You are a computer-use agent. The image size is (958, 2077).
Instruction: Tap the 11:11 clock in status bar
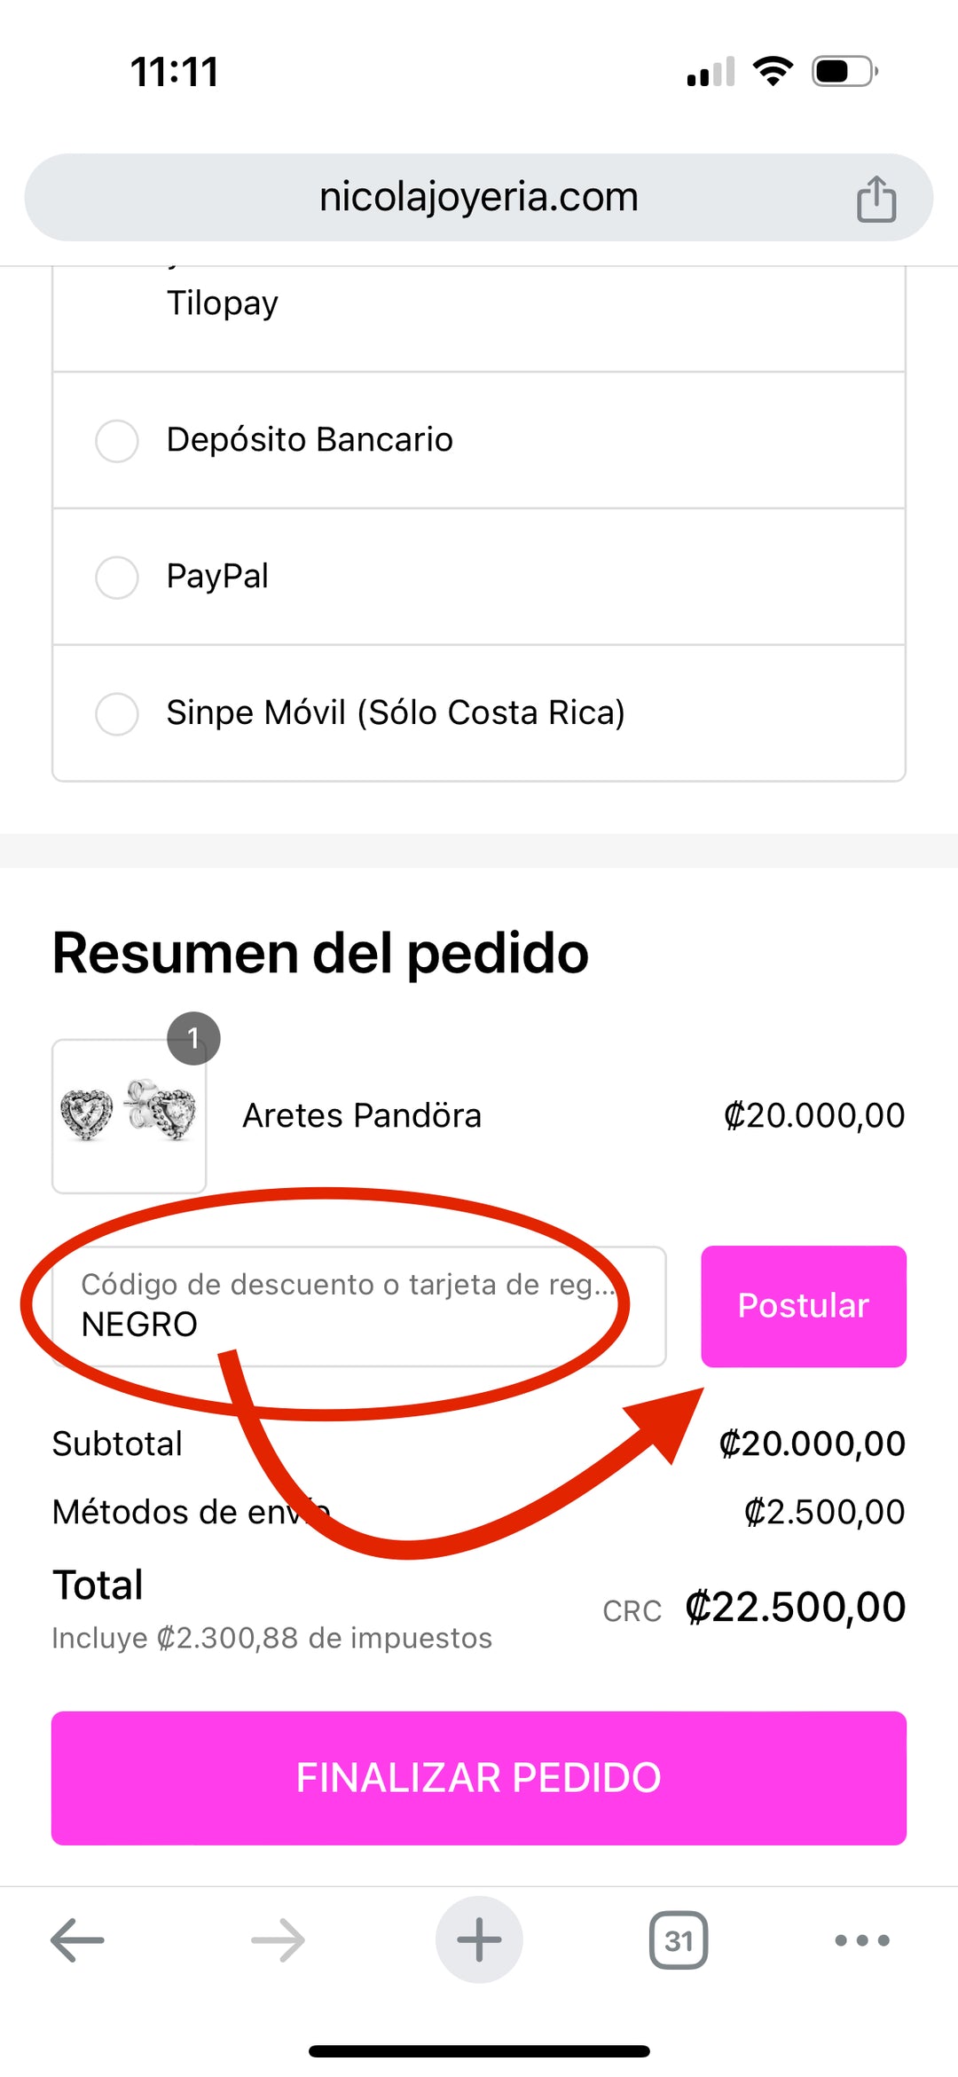point(175,72)
